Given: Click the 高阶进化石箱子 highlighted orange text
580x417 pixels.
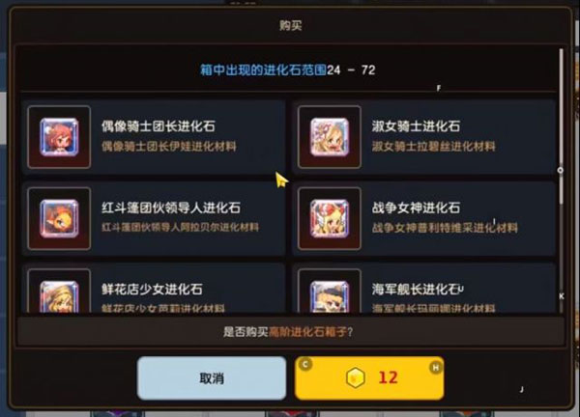Looking at the screenshot, I should [307, 332].
